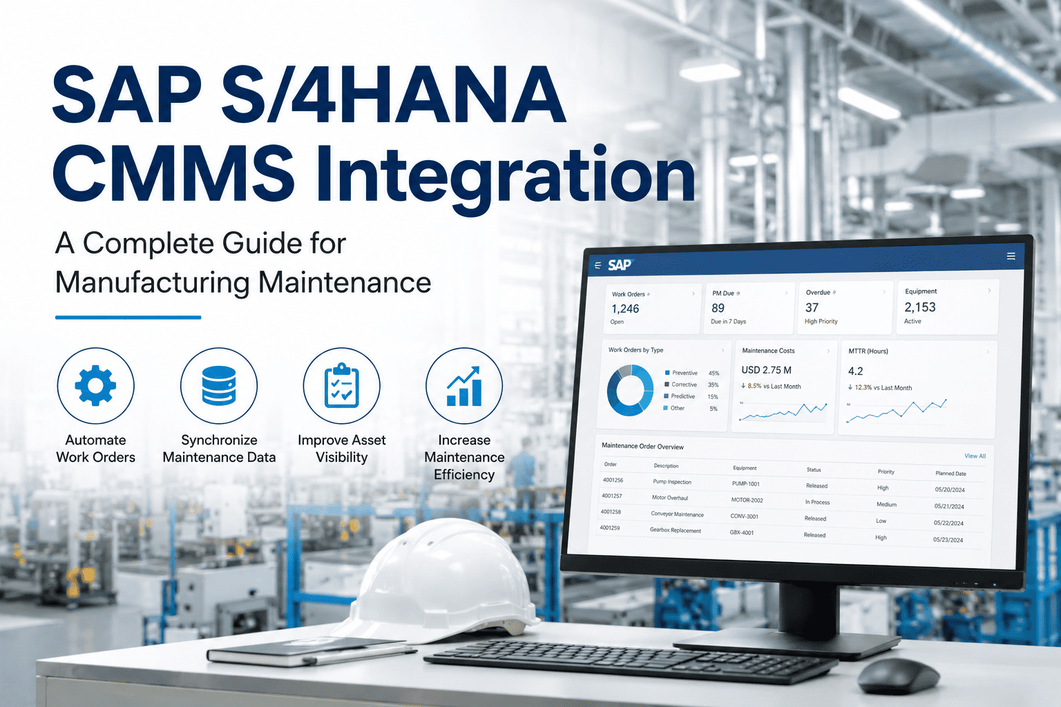Viewport: 1061px width, 707px height.
Task: Click the Conveyor Maintenance description cell
Action: pos(677,514)
